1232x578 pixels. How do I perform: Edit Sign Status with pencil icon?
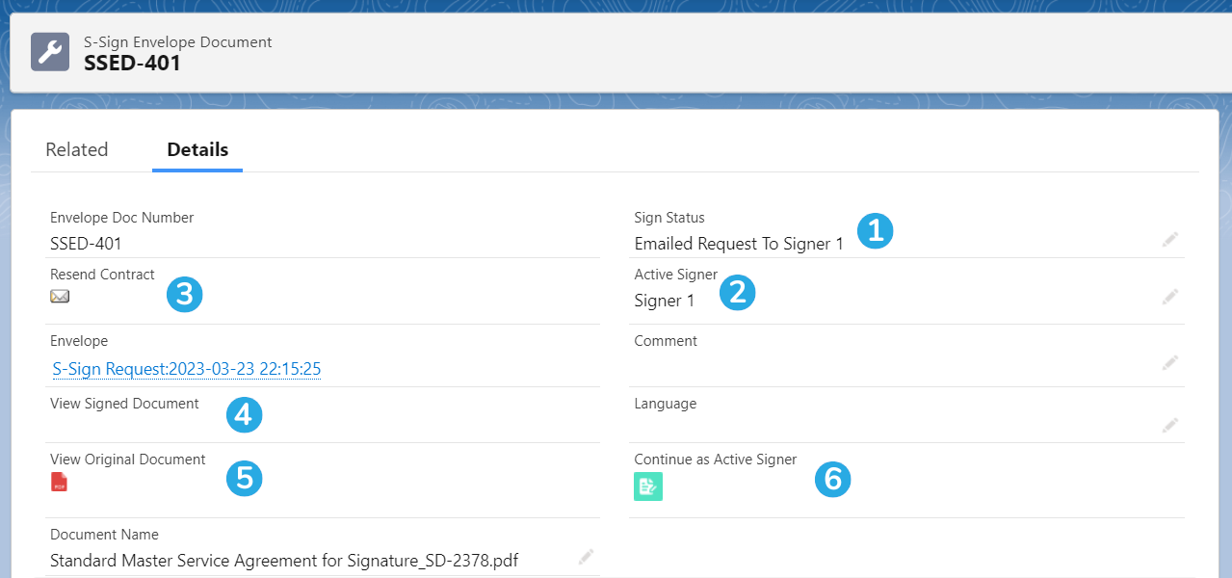tap(1170, 239)
